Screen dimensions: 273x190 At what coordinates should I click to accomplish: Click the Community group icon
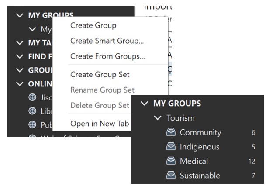(x=171, y=132)
